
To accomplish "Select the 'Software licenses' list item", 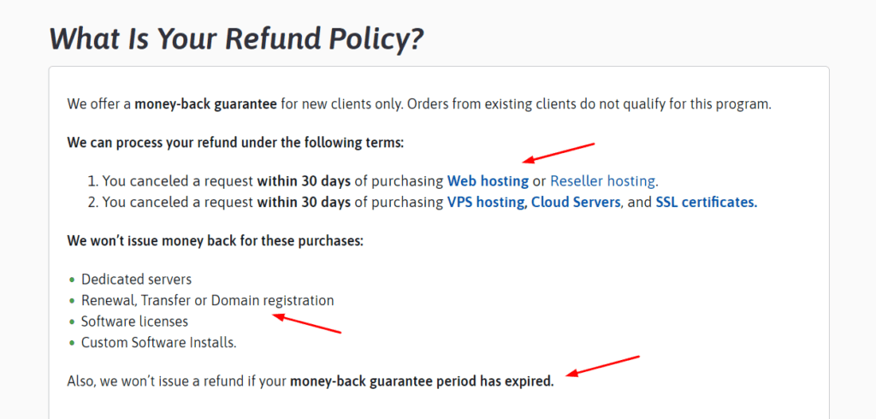I will pos(134,322).
